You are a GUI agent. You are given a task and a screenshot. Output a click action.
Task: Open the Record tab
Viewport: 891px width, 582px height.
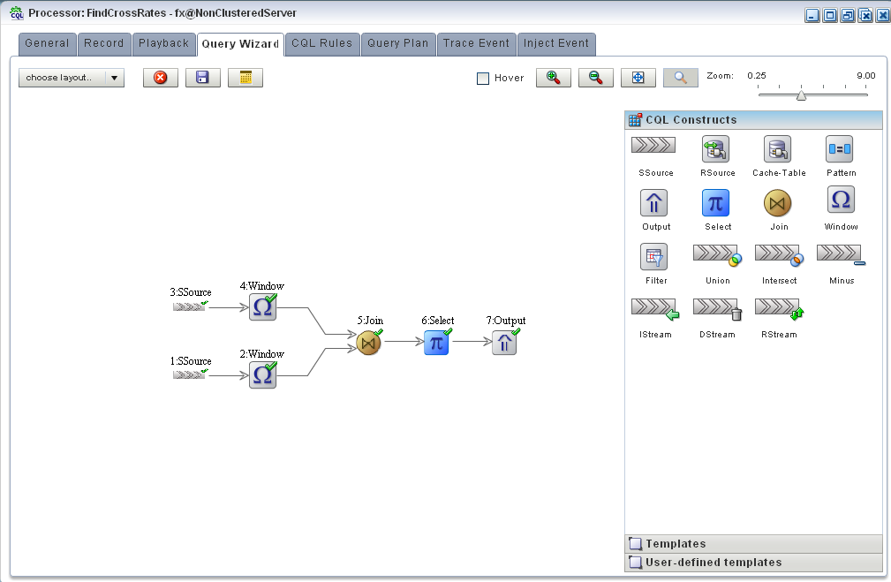(104, 44)
